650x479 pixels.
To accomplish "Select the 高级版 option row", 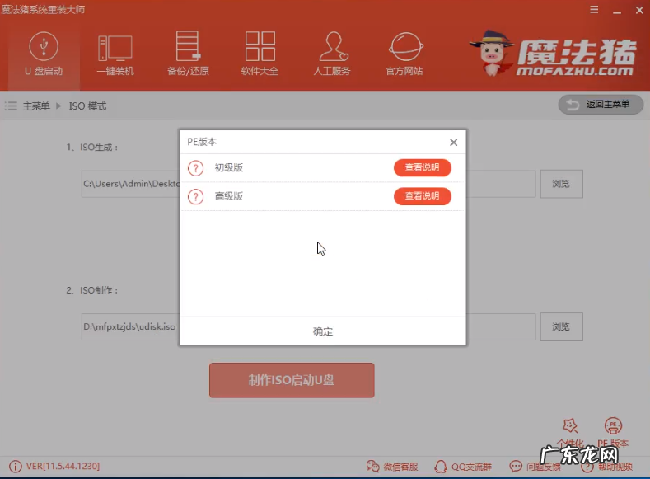I will (322, 196).
